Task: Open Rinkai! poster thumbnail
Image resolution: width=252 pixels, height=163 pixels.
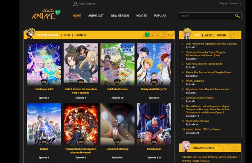Action: pyautogui.click(x=44, y=124)
